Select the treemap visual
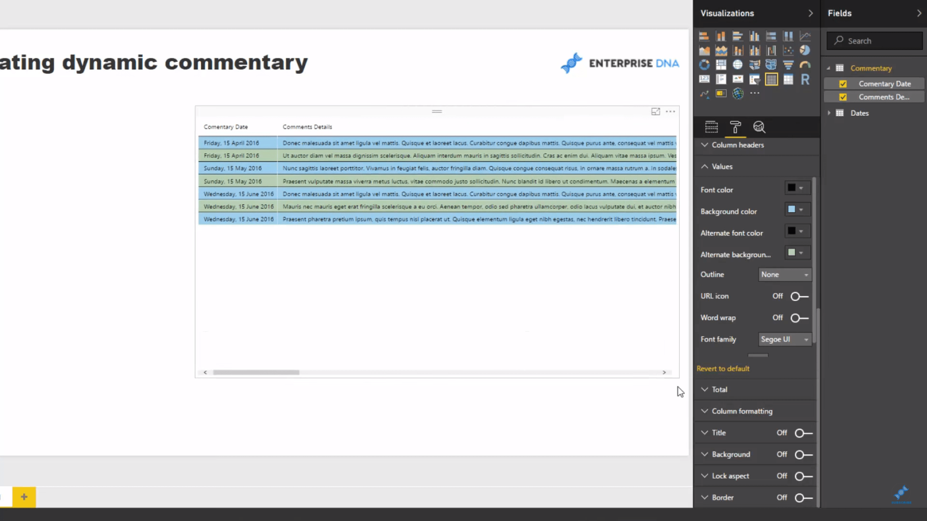Image resolution: width=927 pixels, height=521 pixels. [x=721, y=65]
